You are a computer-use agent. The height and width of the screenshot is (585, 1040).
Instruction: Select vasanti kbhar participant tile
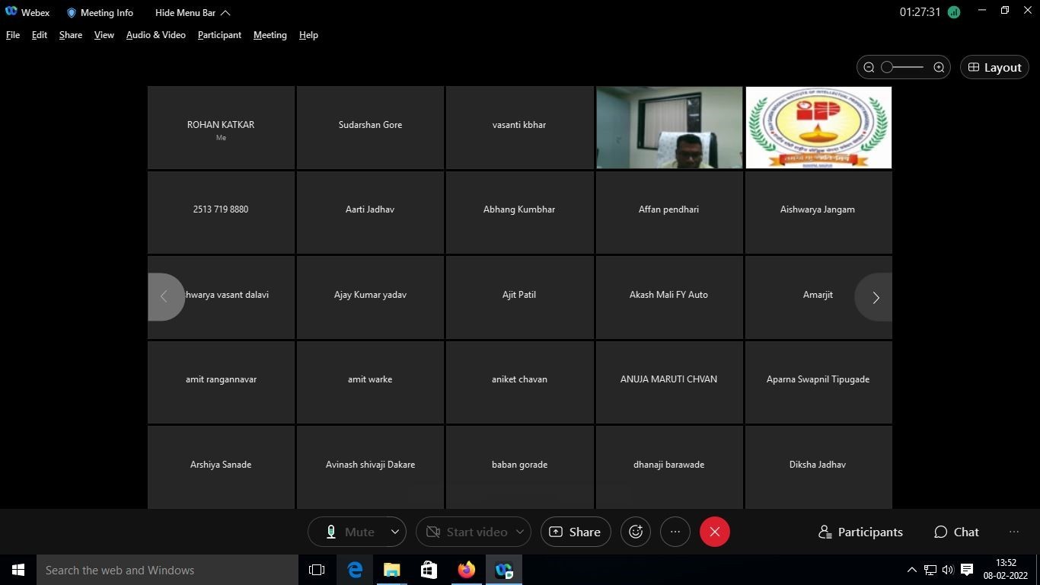519,127
